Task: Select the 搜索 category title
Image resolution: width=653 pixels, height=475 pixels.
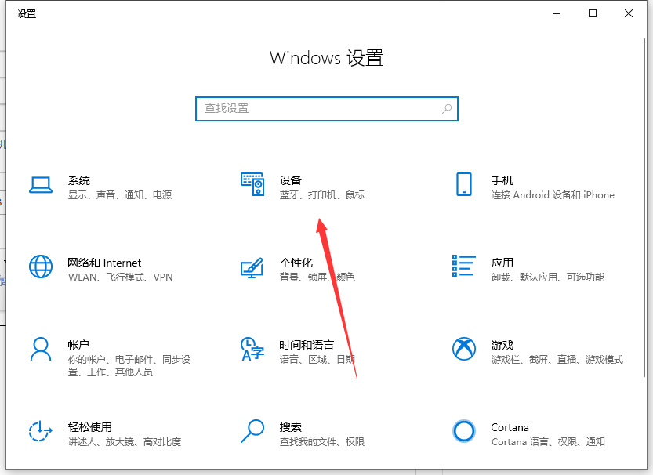Action: 291,427
